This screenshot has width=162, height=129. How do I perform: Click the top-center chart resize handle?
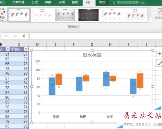coord(92,50)
